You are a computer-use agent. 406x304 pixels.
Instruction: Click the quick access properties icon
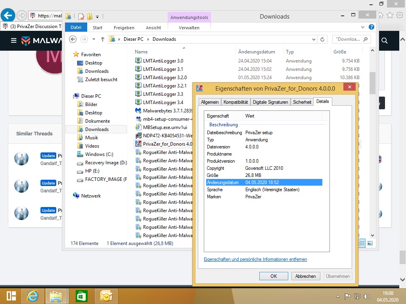81,17
